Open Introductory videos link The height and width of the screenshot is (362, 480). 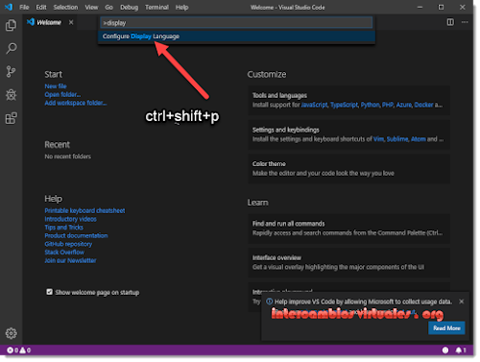pyautogui.click(x=70, y=219)
